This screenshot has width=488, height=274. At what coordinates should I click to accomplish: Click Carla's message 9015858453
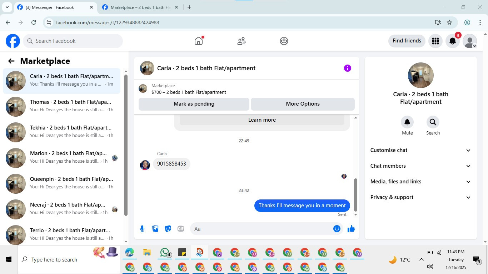point(171,164)
